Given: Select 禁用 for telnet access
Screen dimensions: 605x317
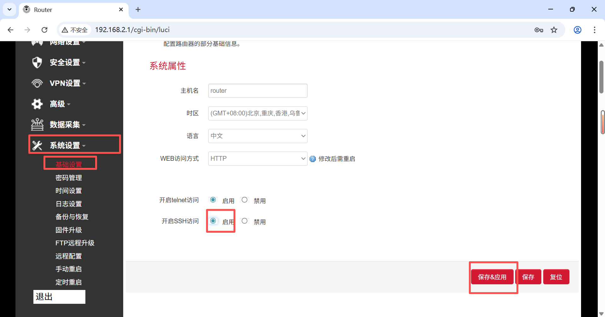Looking at the screenshot, I should pyautogui.click(x=245, y=200).
